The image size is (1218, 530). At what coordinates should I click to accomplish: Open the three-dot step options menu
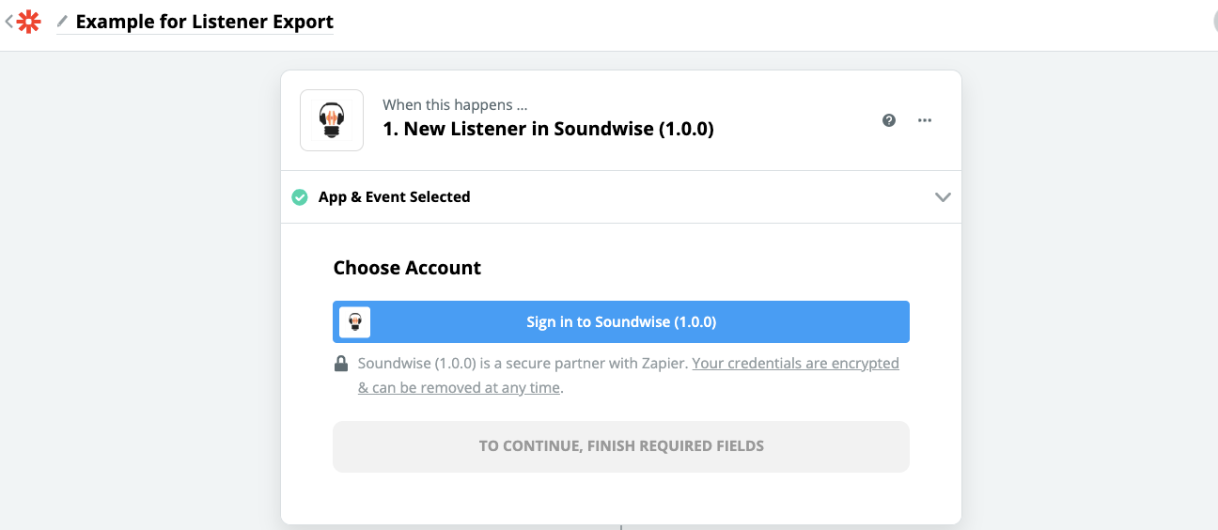(925, 120)
